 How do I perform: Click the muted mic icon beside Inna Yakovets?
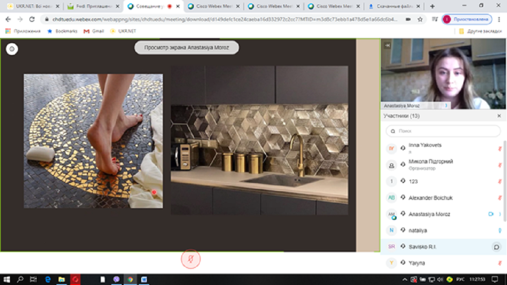point(499,149)
